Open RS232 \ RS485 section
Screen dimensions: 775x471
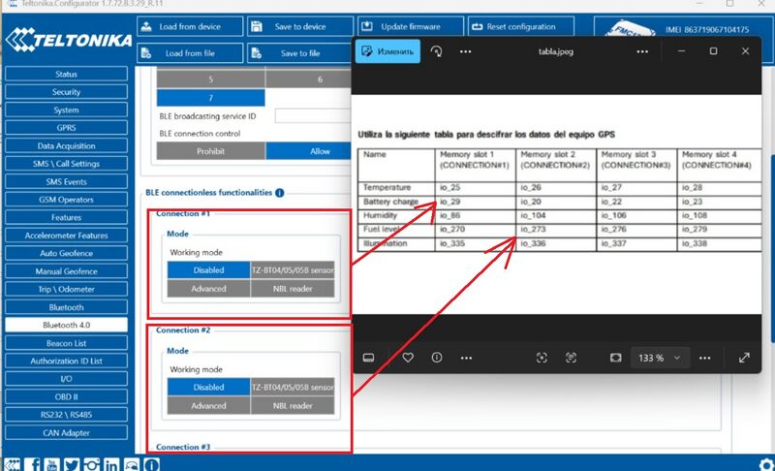tap(66, 415)
